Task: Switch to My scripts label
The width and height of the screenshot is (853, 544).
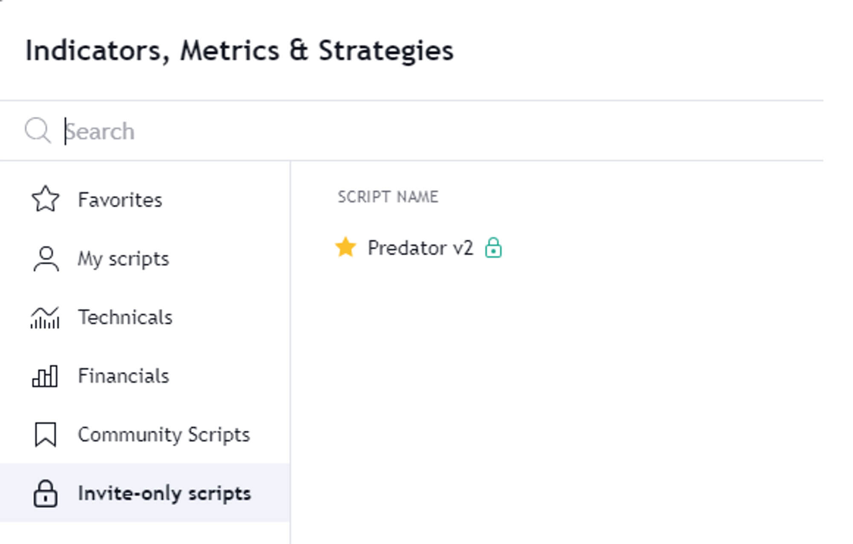Action: 123,259
